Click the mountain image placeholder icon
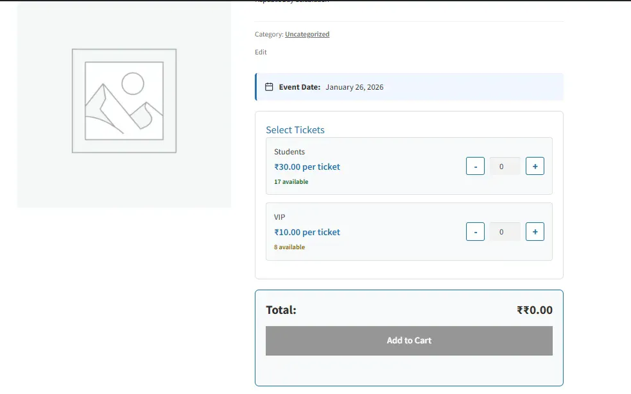631x394 pixels. click(x=124, y=100)
